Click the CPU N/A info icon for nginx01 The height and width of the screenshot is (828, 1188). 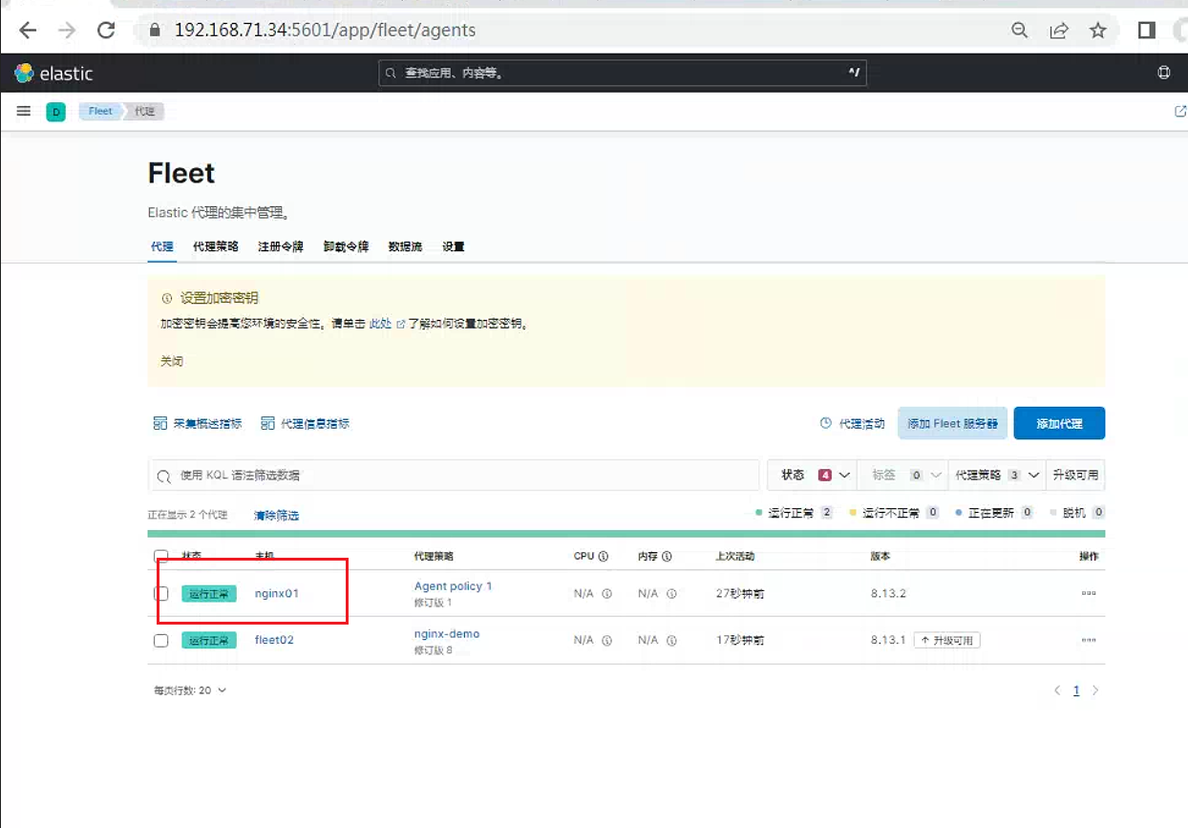606,593
